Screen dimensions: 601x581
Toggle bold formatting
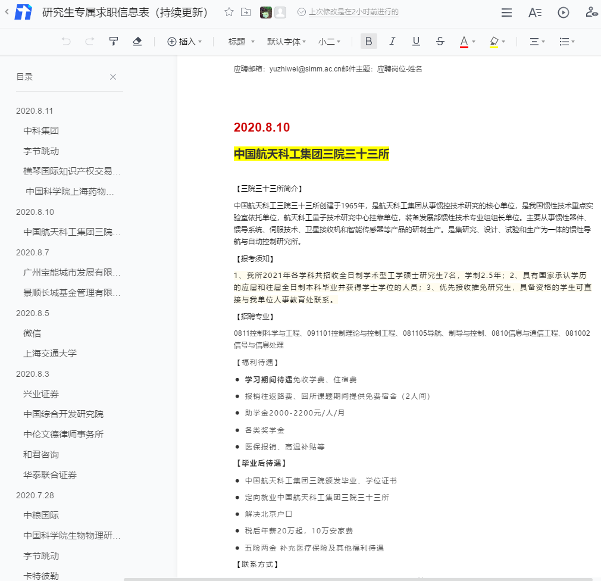pyautogui.click(x=369, y=42)
